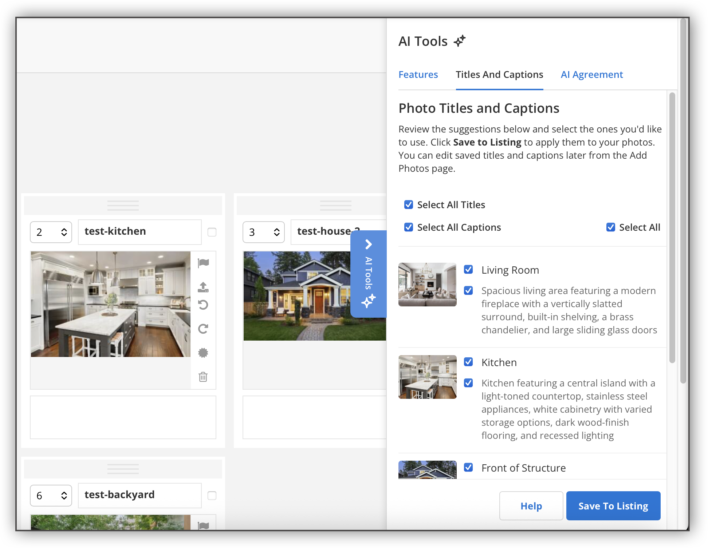Flag the test-kitchen photo
Image resolution: width=708 pixels, height=548 pixels.
(203, 263)
